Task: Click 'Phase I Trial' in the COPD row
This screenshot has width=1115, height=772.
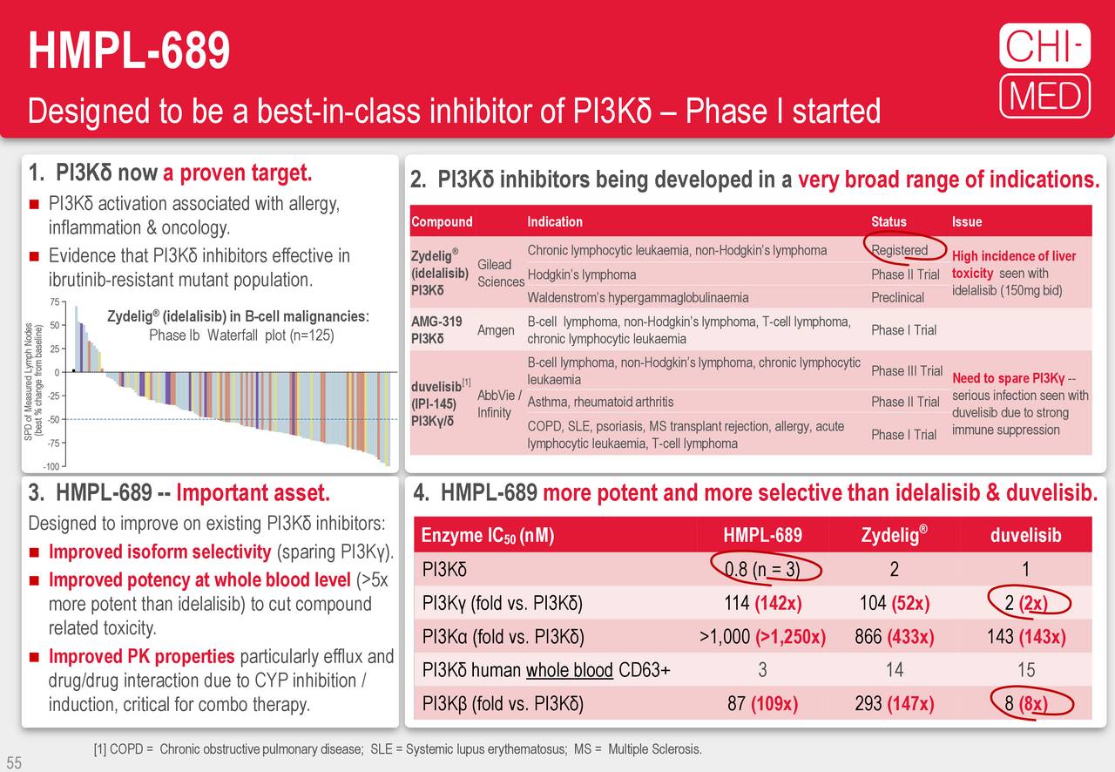Action: coord(903,435)
